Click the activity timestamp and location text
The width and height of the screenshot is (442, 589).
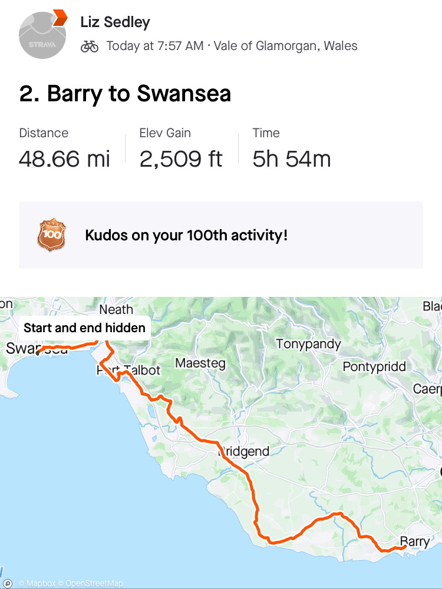coord(232,46)
